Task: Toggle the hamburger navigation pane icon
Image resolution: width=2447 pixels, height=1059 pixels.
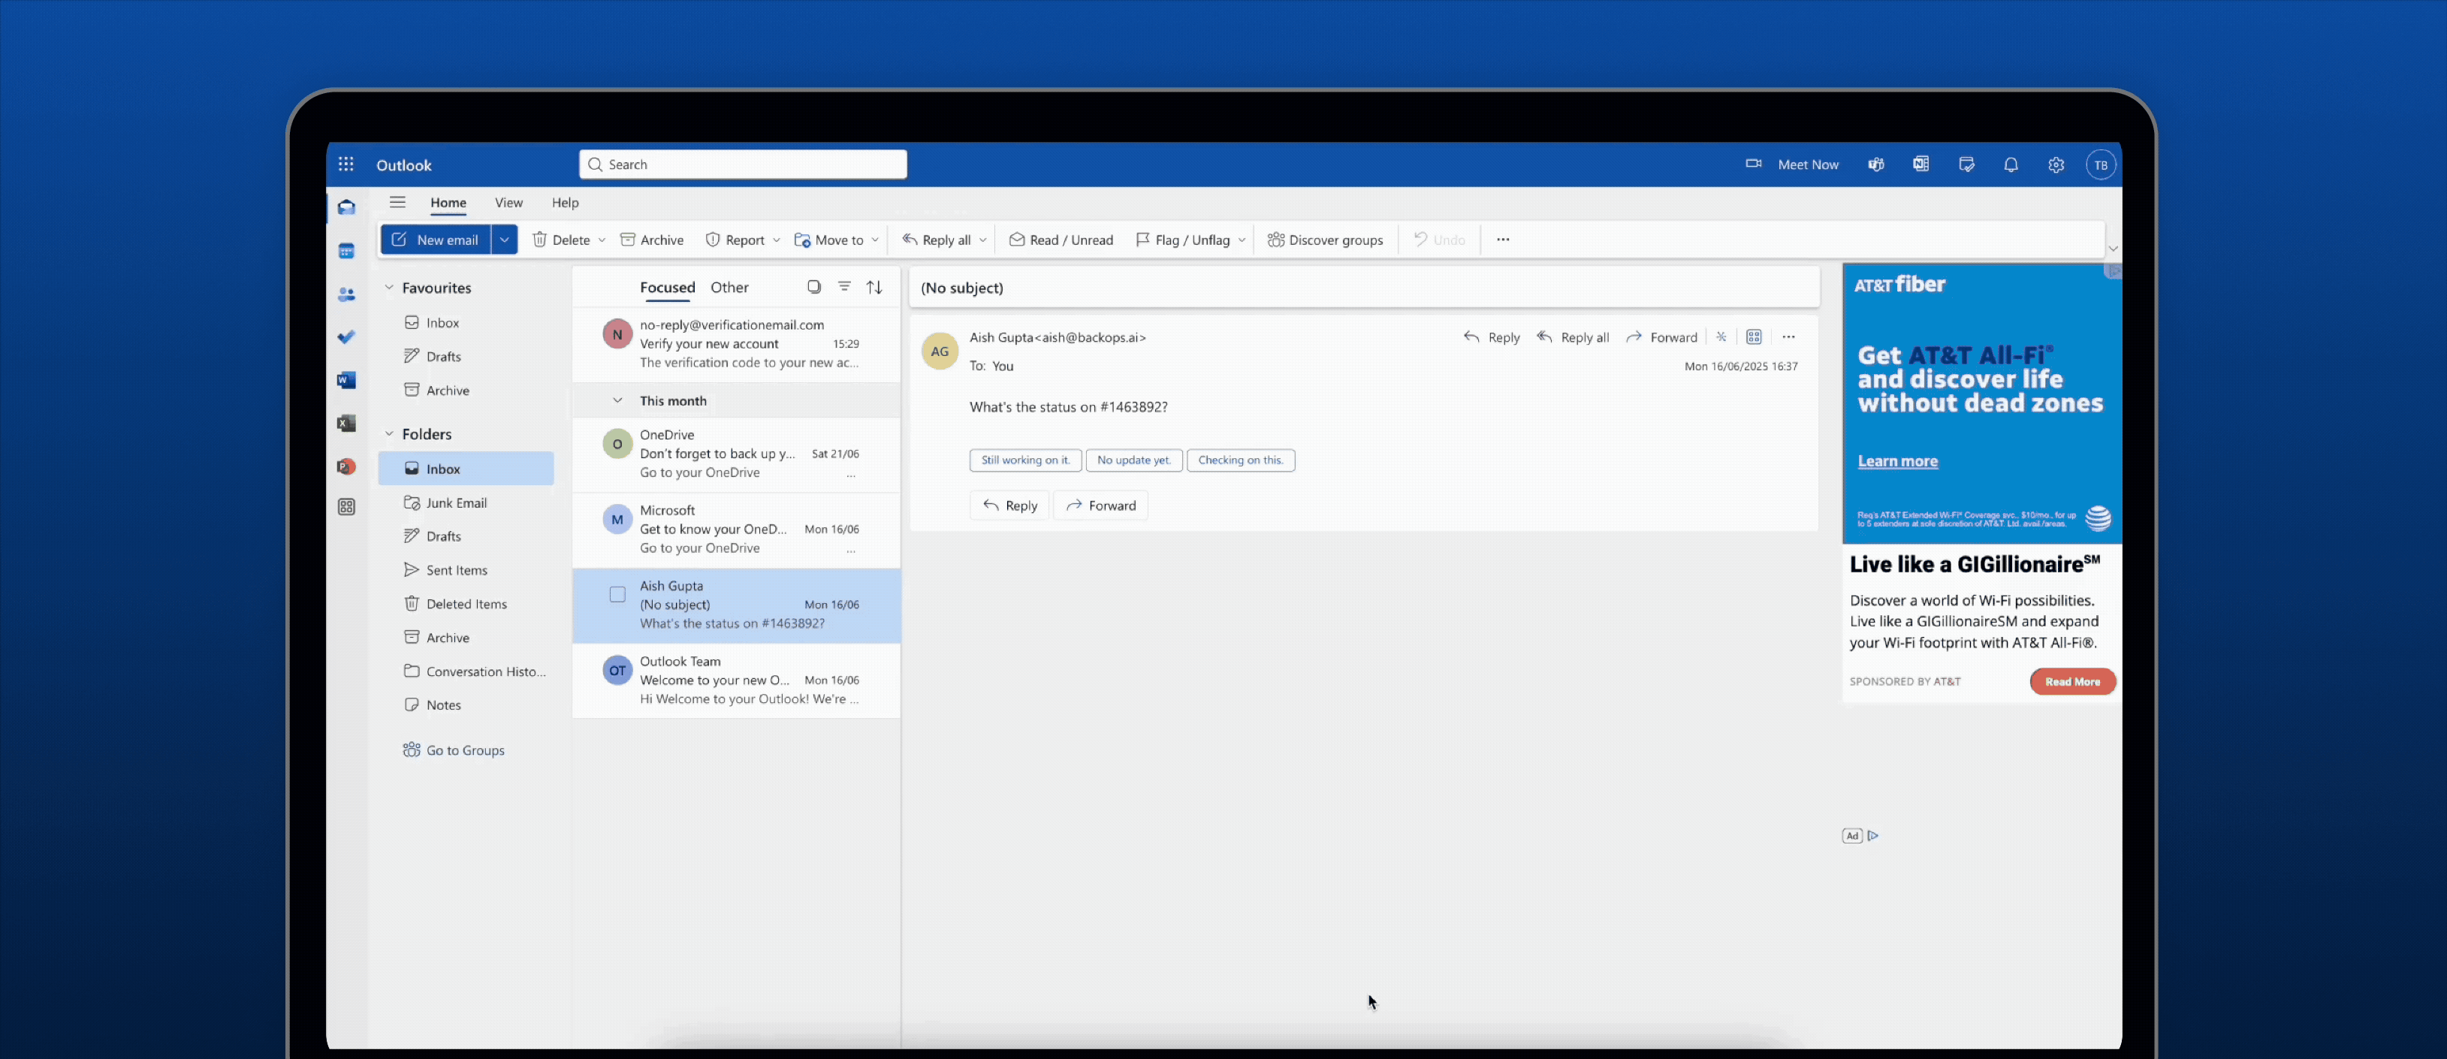Action: click(x=397, y=202)
